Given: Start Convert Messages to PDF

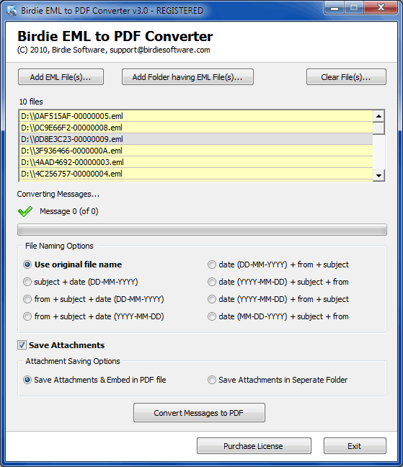Looking at the screenshot, I should [x=199, y=412].
